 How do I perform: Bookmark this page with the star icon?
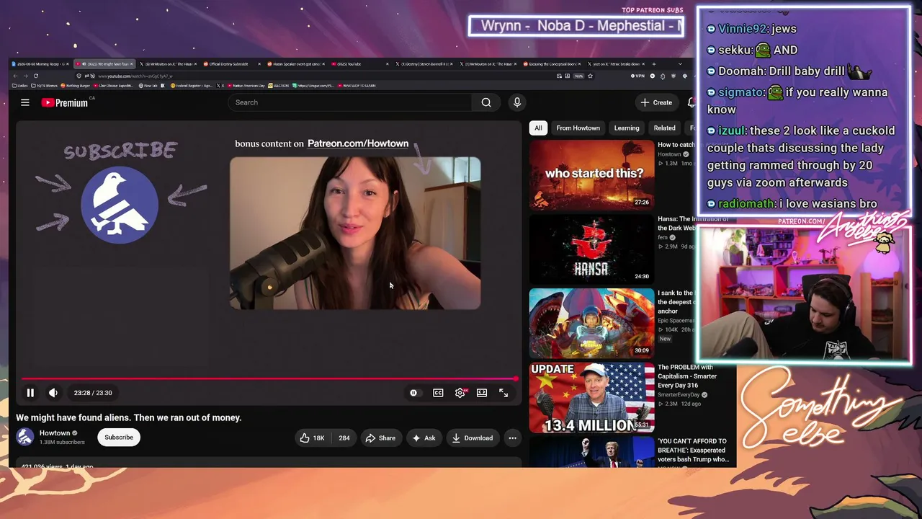[590, 76]
